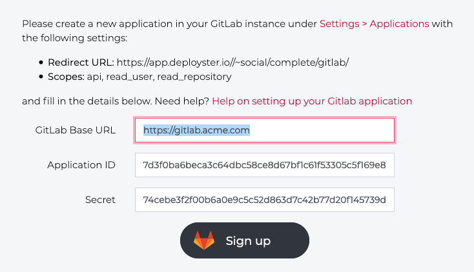474x272 pixels.
Task: Click the bold Scopes label
Action: coord(66,77)
